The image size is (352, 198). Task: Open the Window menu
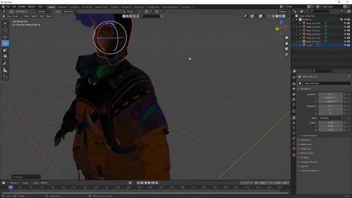pyautogui.click(x=31, y=7)
